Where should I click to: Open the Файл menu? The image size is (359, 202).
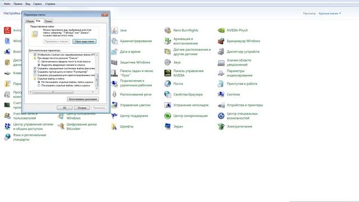[x=7, y=4]
